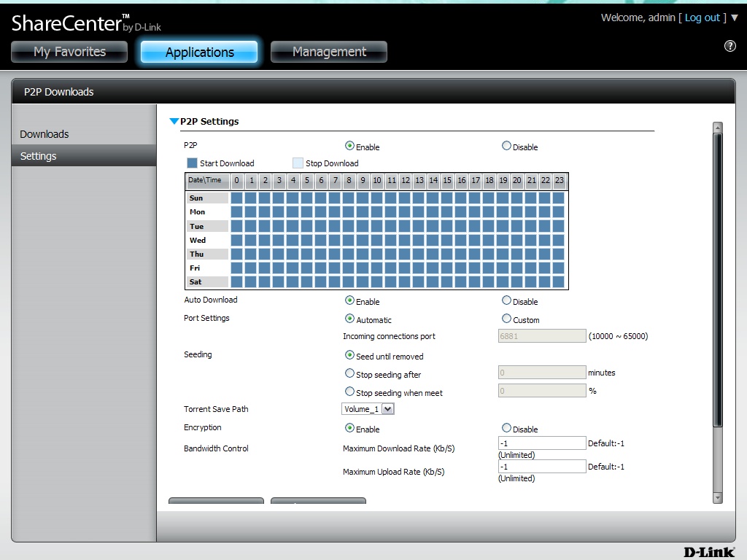Click the Sat row label
747x560 pixels.
pyautogui.click(x=206, y=282)
